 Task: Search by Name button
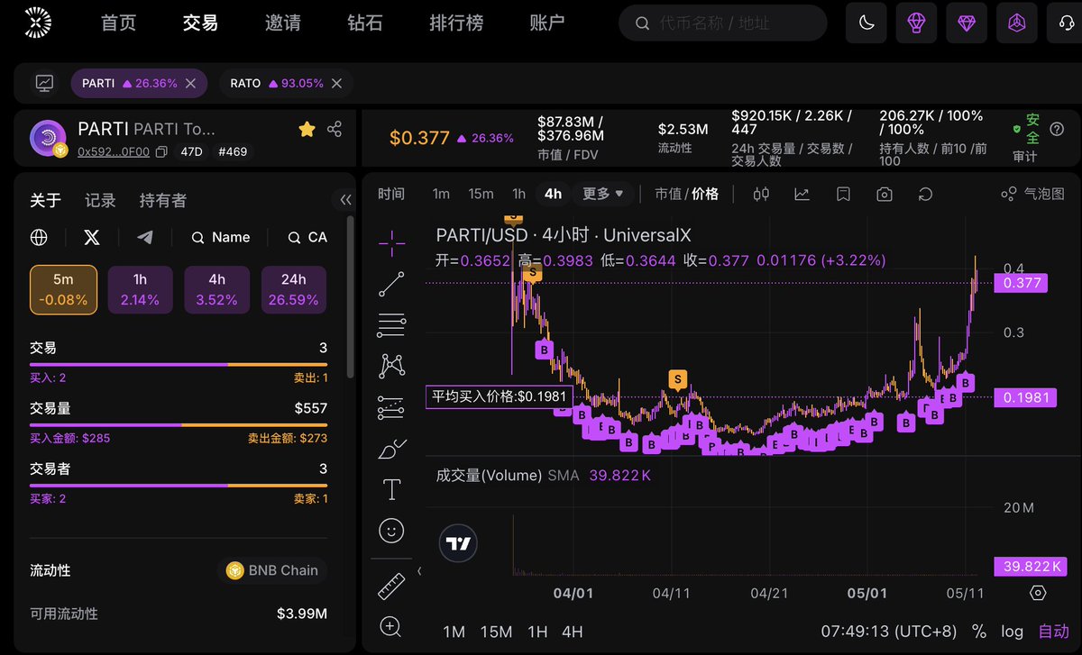221,238
